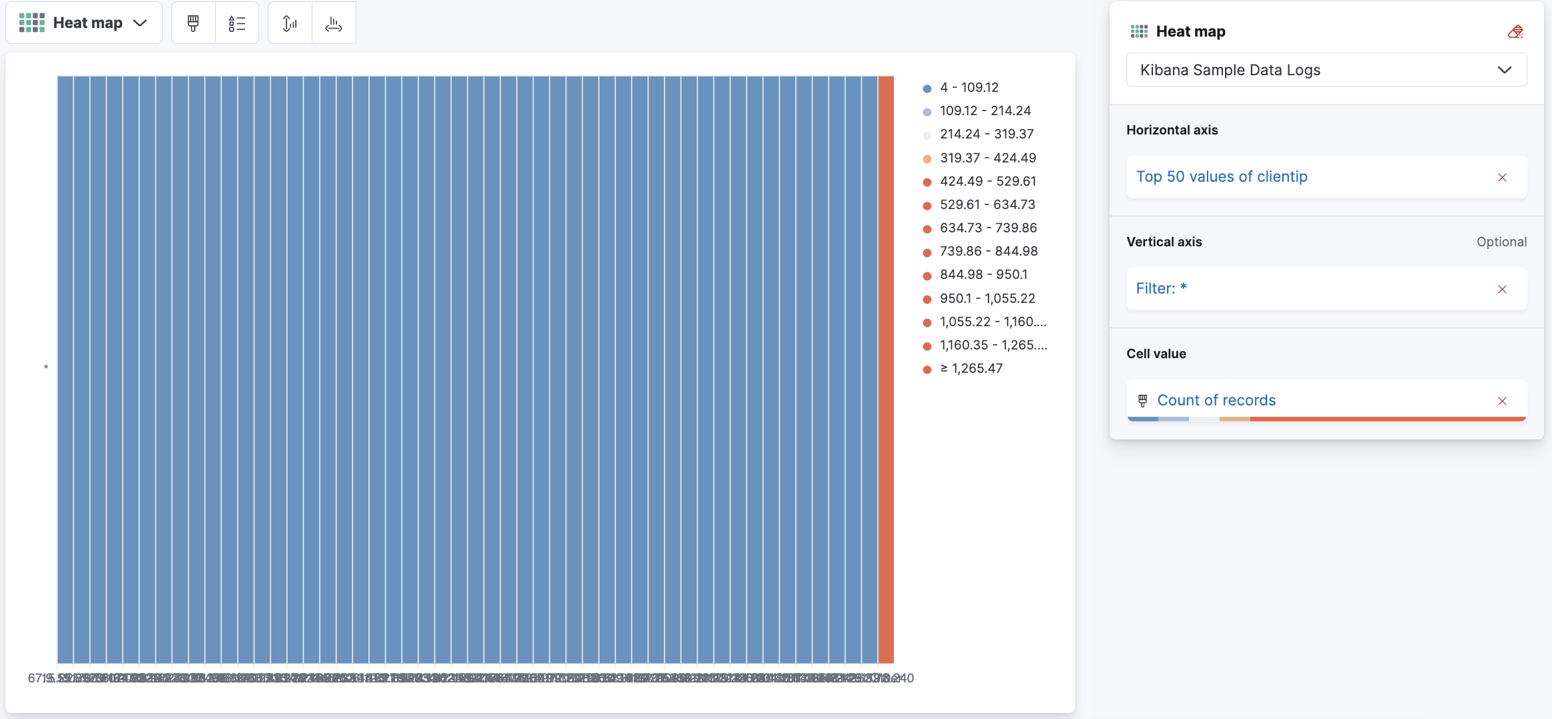Image resolution: width=1552 pixels, height=719 pixels.
Task: Edit the Count of records cell value
Action: 1216,400
